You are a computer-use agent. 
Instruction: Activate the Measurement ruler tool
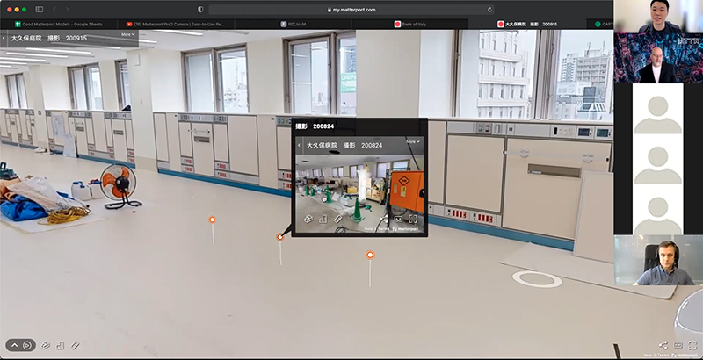tap(75, 345)
